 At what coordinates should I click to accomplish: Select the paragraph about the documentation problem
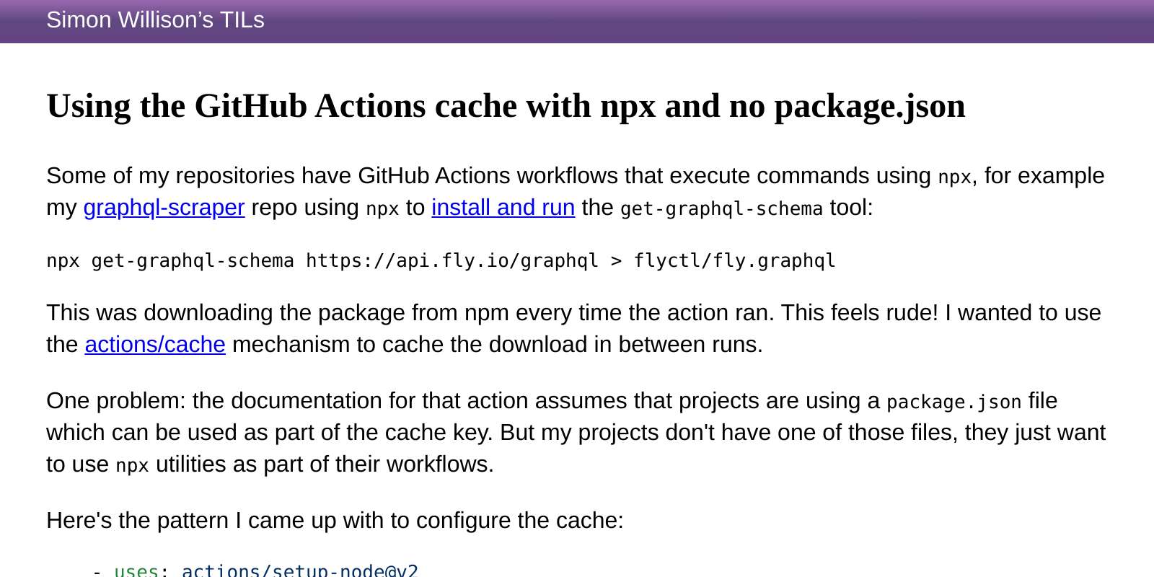click(505, 432)
